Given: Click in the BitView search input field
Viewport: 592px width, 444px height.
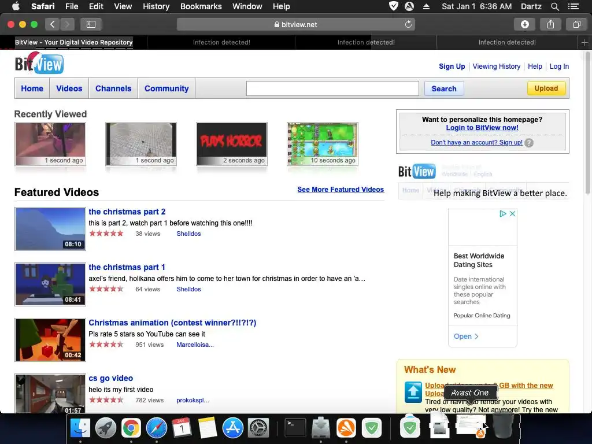Looking at the screenshot, I should pyautogui.click(x=332, y=88).
